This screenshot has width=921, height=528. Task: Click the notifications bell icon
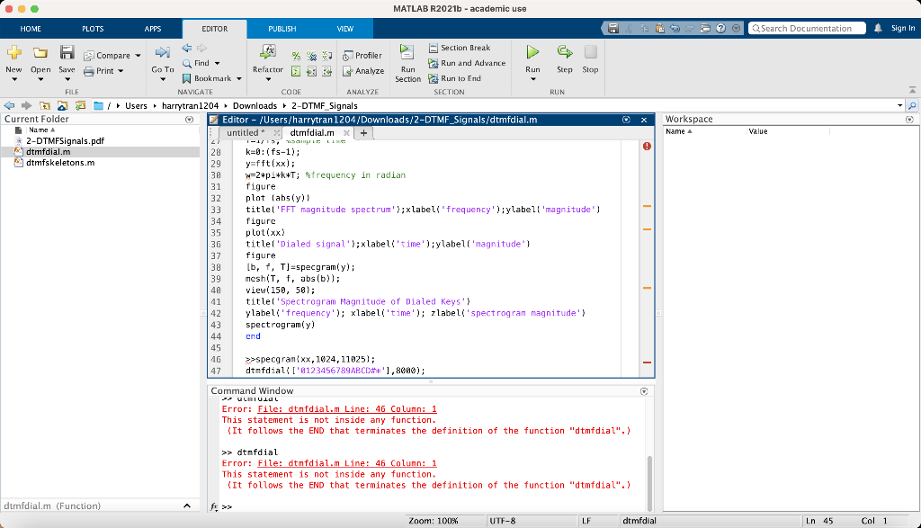tap(878, 29)
